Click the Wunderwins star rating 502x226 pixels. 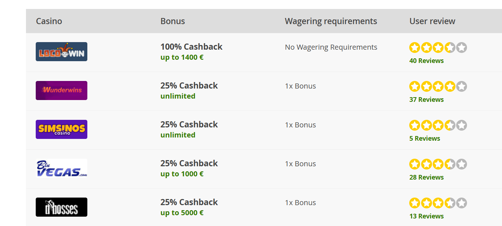(x=438, y=86)
